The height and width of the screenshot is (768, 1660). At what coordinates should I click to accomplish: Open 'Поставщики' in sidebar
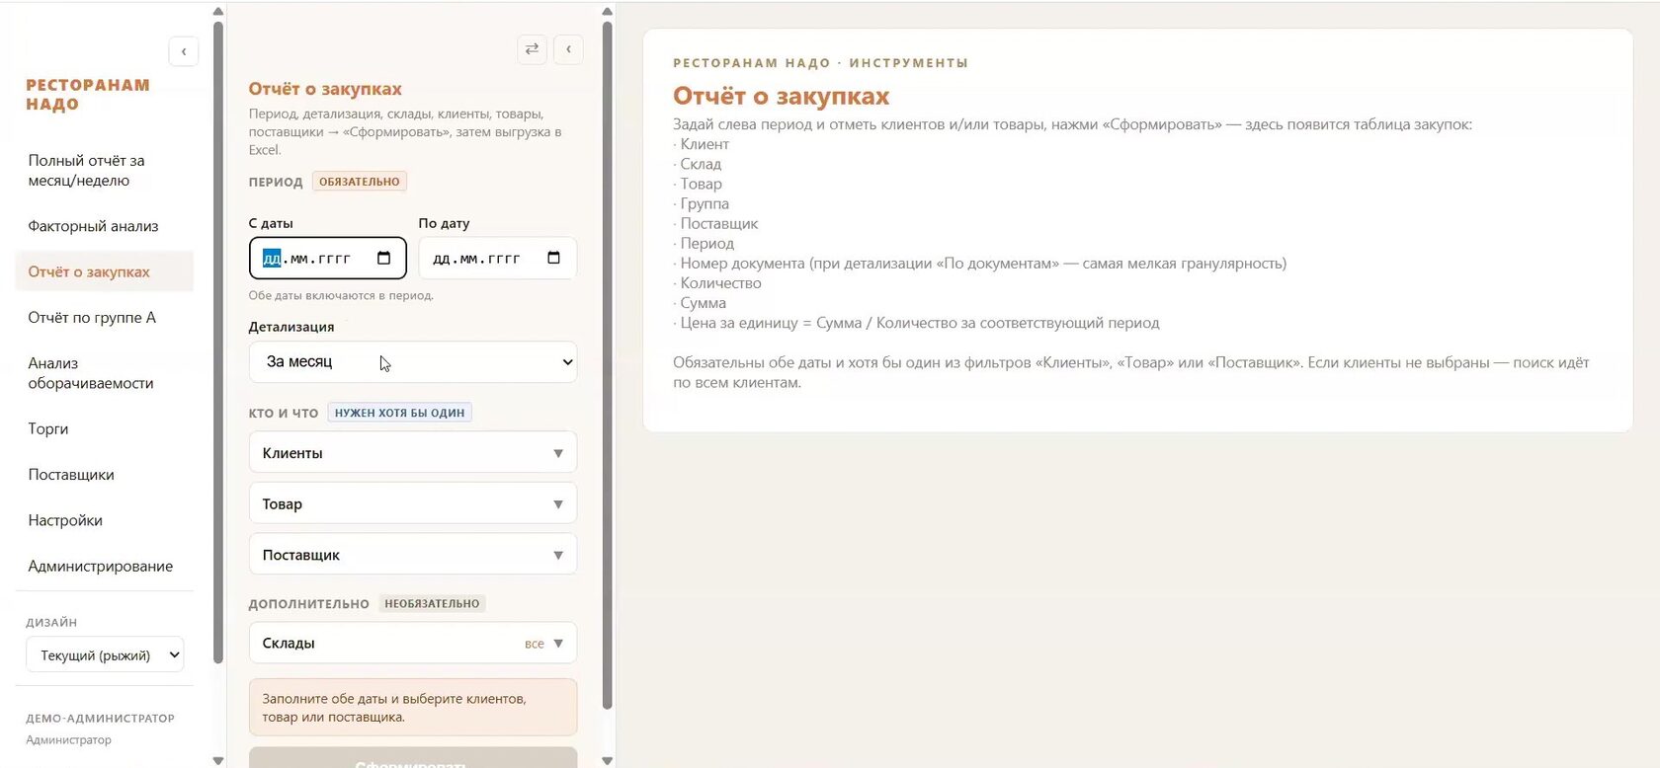(104, 475)
